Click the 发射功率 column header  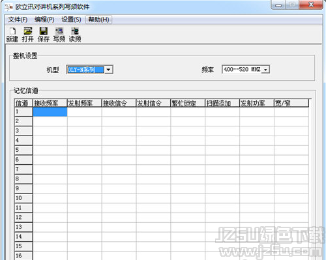click(257, 103)
